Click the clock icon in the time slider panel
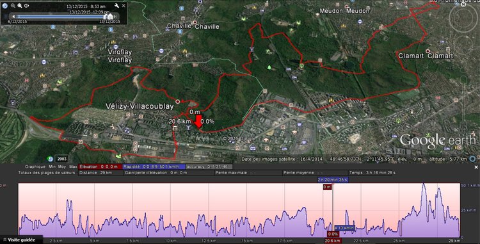This screenshot has width=480, height=244. pyautogui.click(x=6, y=5)
